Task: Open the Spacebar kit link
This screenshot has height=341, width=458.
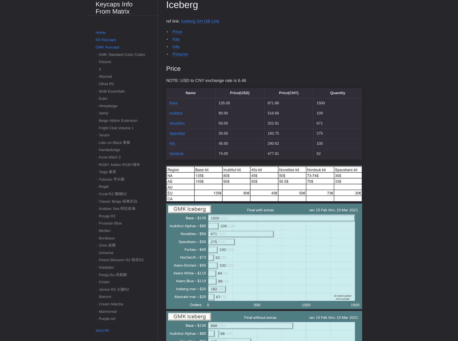Action: pos(177,134)
